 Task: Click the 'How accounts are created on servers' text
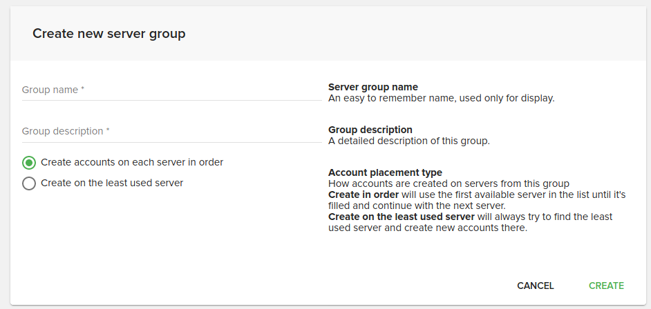[x=449, y=183]
